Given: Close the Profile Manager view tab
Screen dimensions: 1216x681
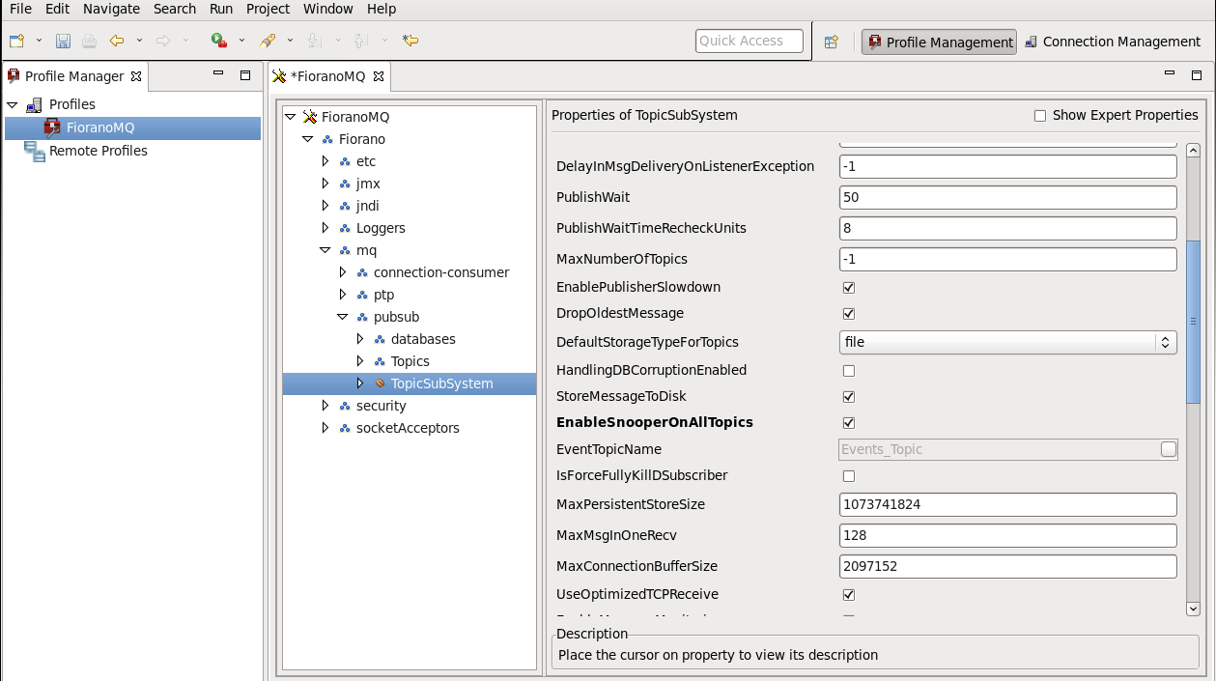Looking at the screenshot, I should point(136,76).
